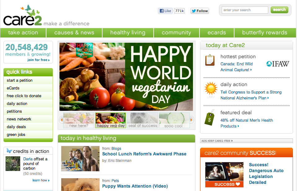Open the take action menu
The height and width of the screenshot is (191, 297).
(23, 33)
